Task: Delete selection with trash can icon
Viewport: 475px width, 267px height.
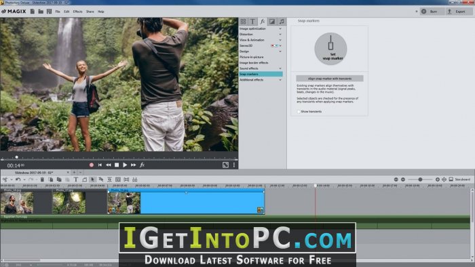Action: 42,180
